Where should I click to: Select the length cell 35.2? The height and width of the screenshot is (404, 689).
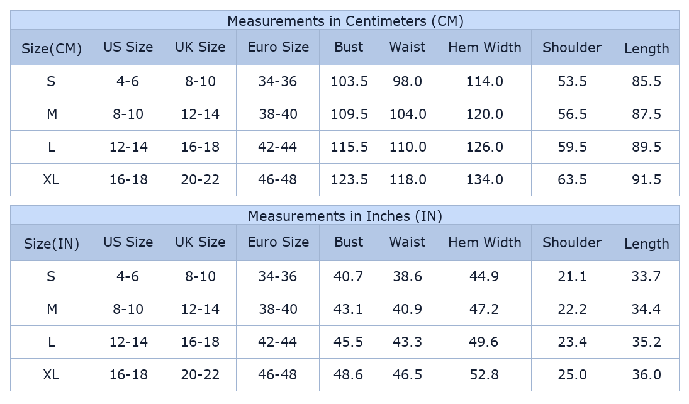click(646, 342)
